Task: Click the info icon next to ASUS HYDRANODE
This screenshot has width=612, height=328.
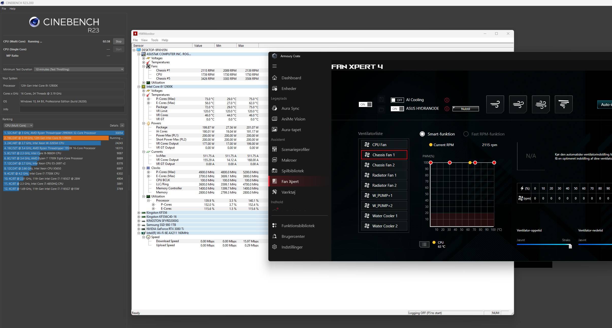Action: coord(447,109)
